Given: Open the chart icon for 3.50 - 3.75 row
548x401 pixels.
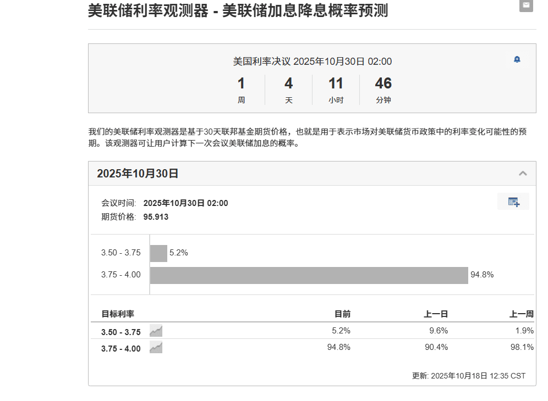Looking at the screenshot, I should (x=156, y=331).
